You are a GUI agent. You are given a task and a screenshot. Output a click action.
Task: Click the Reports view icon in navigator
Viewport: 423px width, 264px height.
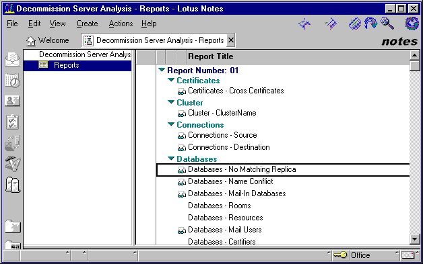click(43, 64)
